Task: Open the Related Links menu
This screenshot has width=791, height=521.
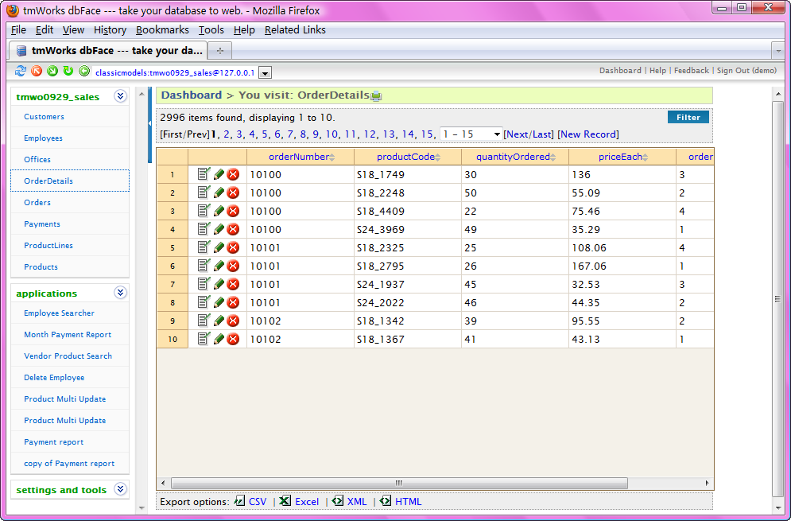Action: [x=295, y=29]
